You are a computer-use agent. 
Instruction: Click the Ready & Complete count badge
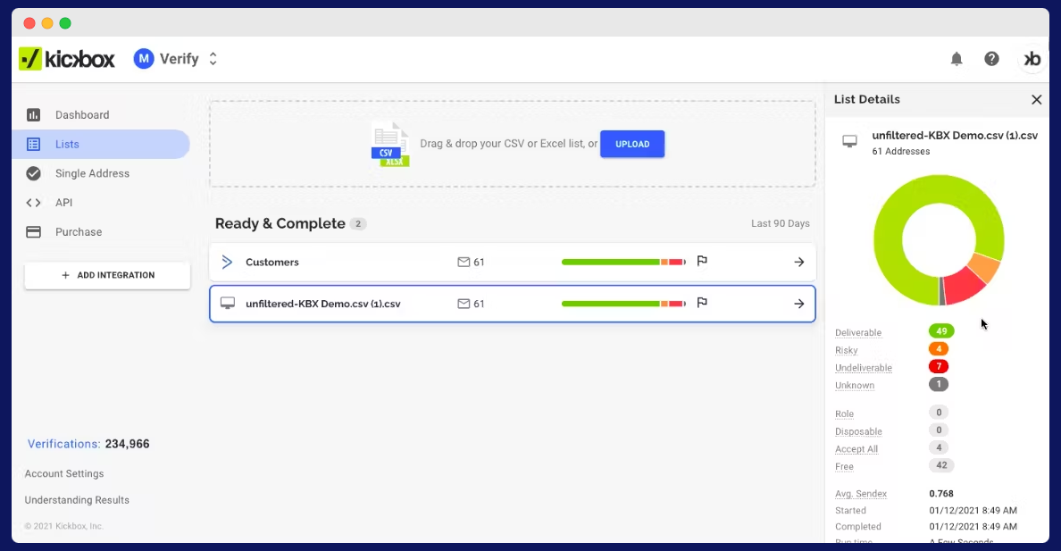(x=358, y=223)
